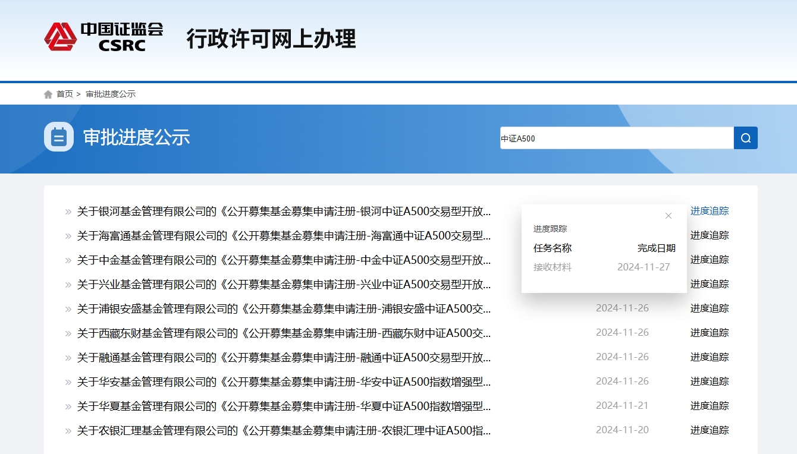The image size is (797, 454).
Task: Click the magnifier search button
Action: coord(746,138)
